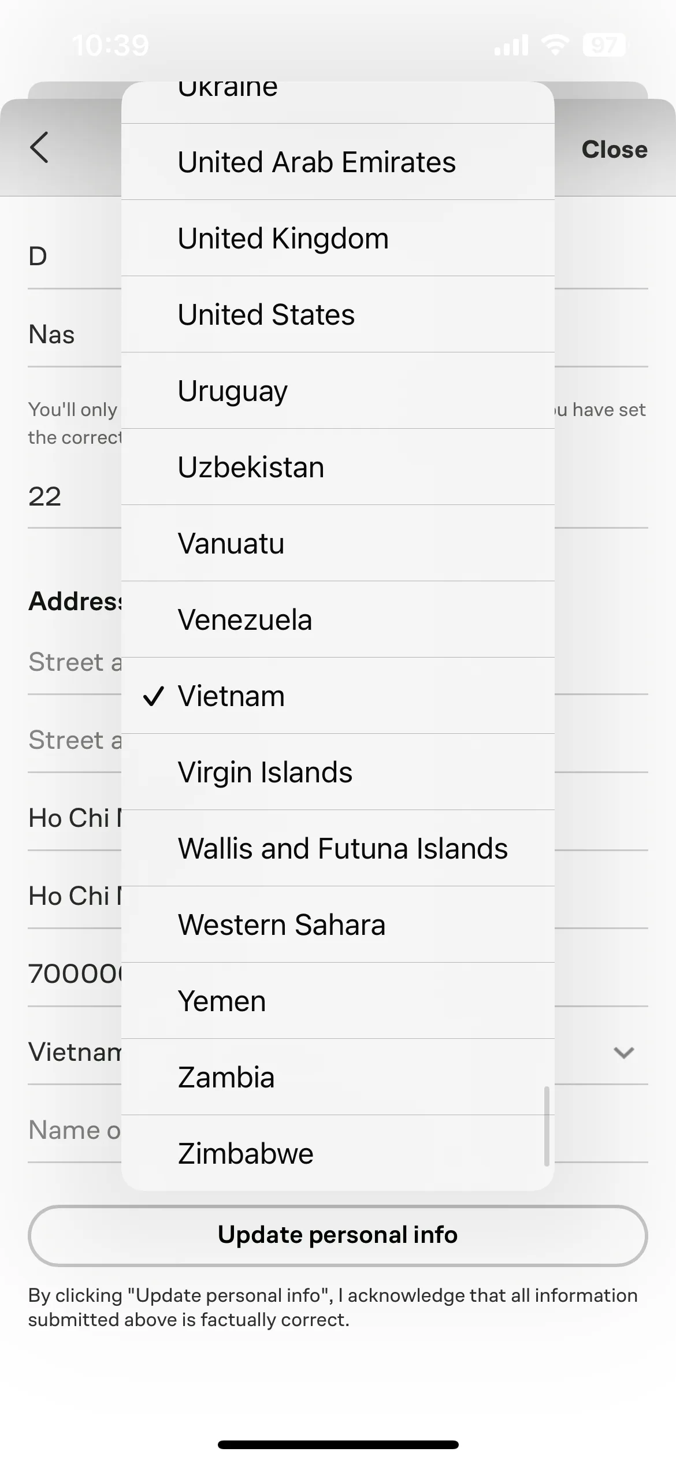Click the country list scrollbar
Image resolution: width=676 pixels, height=1463 pixels.
pyautogui.click(x=547, y=1127)
